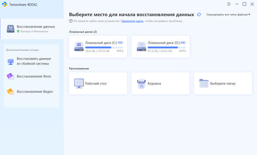Open the Восстановление Видео option

tap(31, 92)
